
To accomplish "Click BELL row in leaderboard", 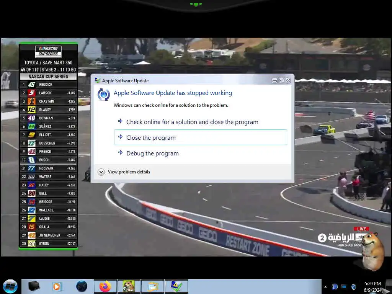I will 48,193.
